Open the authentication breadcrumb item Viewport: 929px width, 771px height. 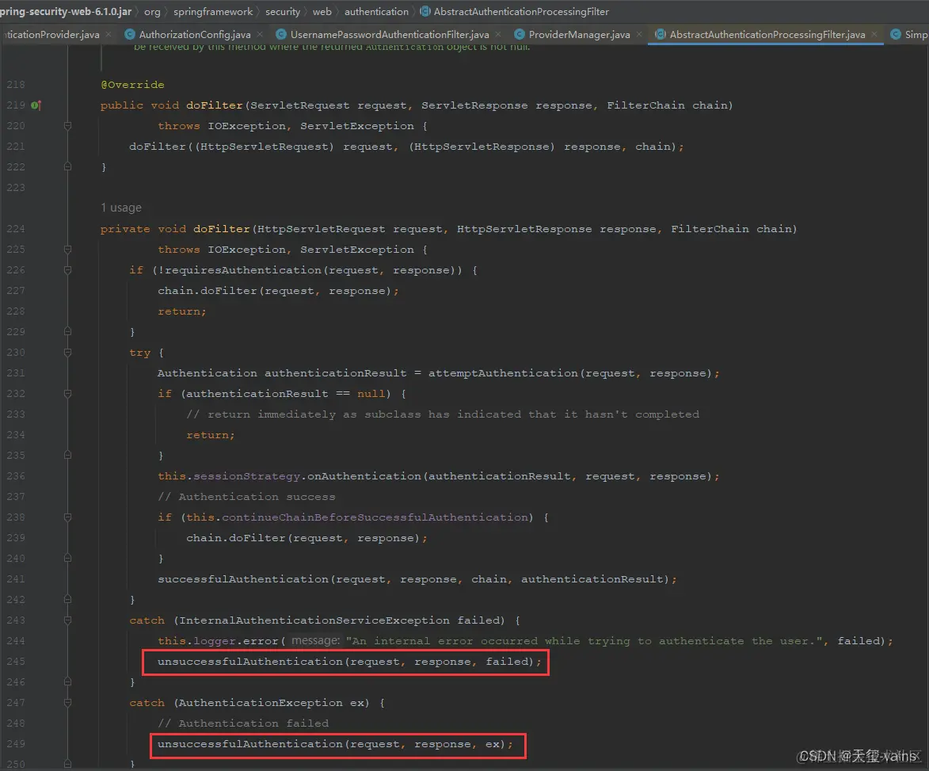point(376,12)
